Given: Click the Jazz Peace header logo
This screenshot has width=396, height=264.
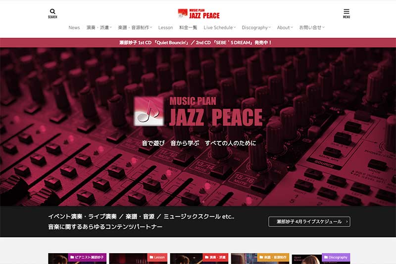Looking at the screenshot, I should click(198, 13).
